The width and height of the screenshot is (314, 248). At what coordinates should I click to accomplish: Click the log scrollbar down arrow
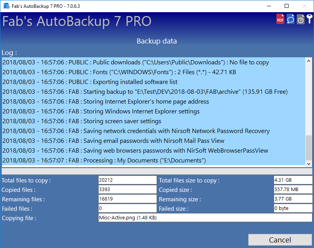tap(309, 164)
